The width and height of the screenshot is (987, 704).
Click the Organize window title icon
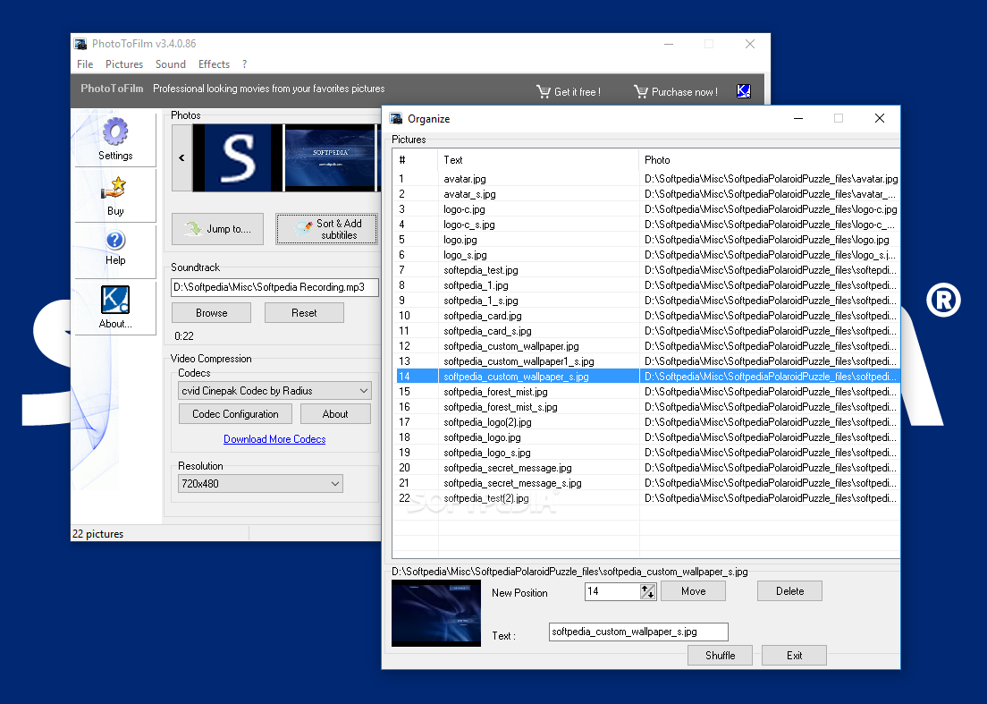[x=396, y=118]
